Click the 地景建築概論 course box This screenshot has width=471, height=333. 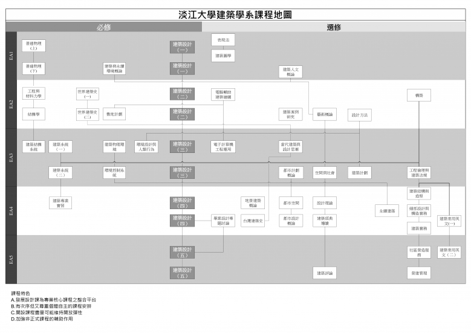253,202
